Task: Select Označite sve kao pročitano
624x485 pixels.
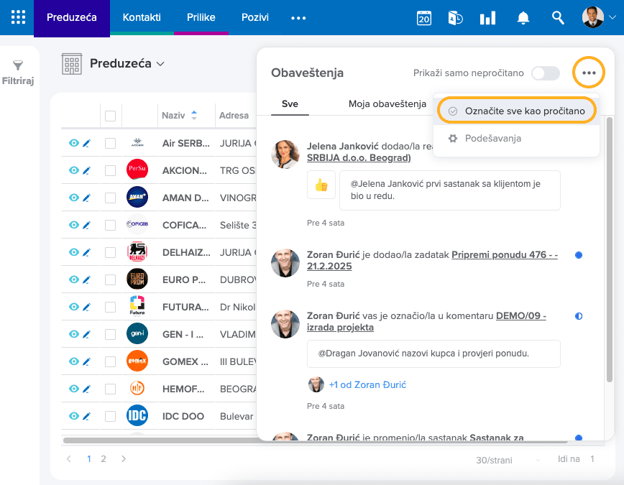Action: point(517,111)
